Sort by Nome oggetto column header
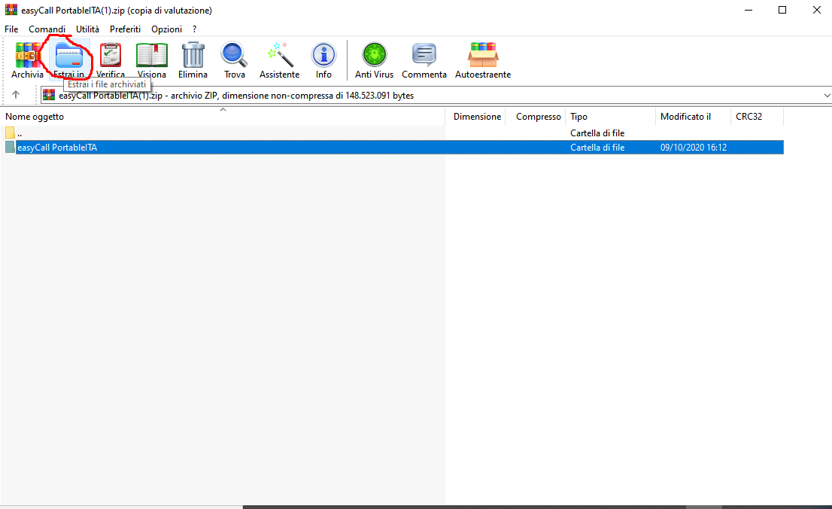 [x=223, y=117]
